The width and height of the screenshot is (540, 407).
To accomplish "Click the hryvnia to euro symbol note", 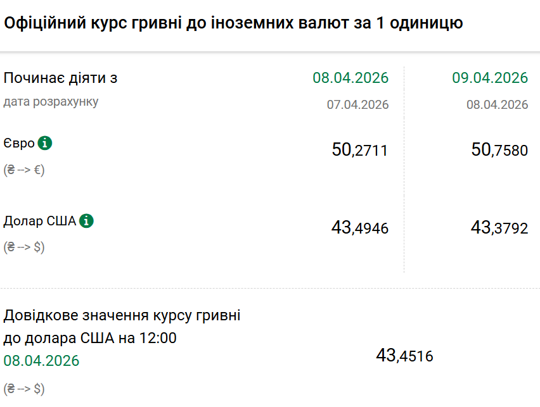I will click(24, 170).
